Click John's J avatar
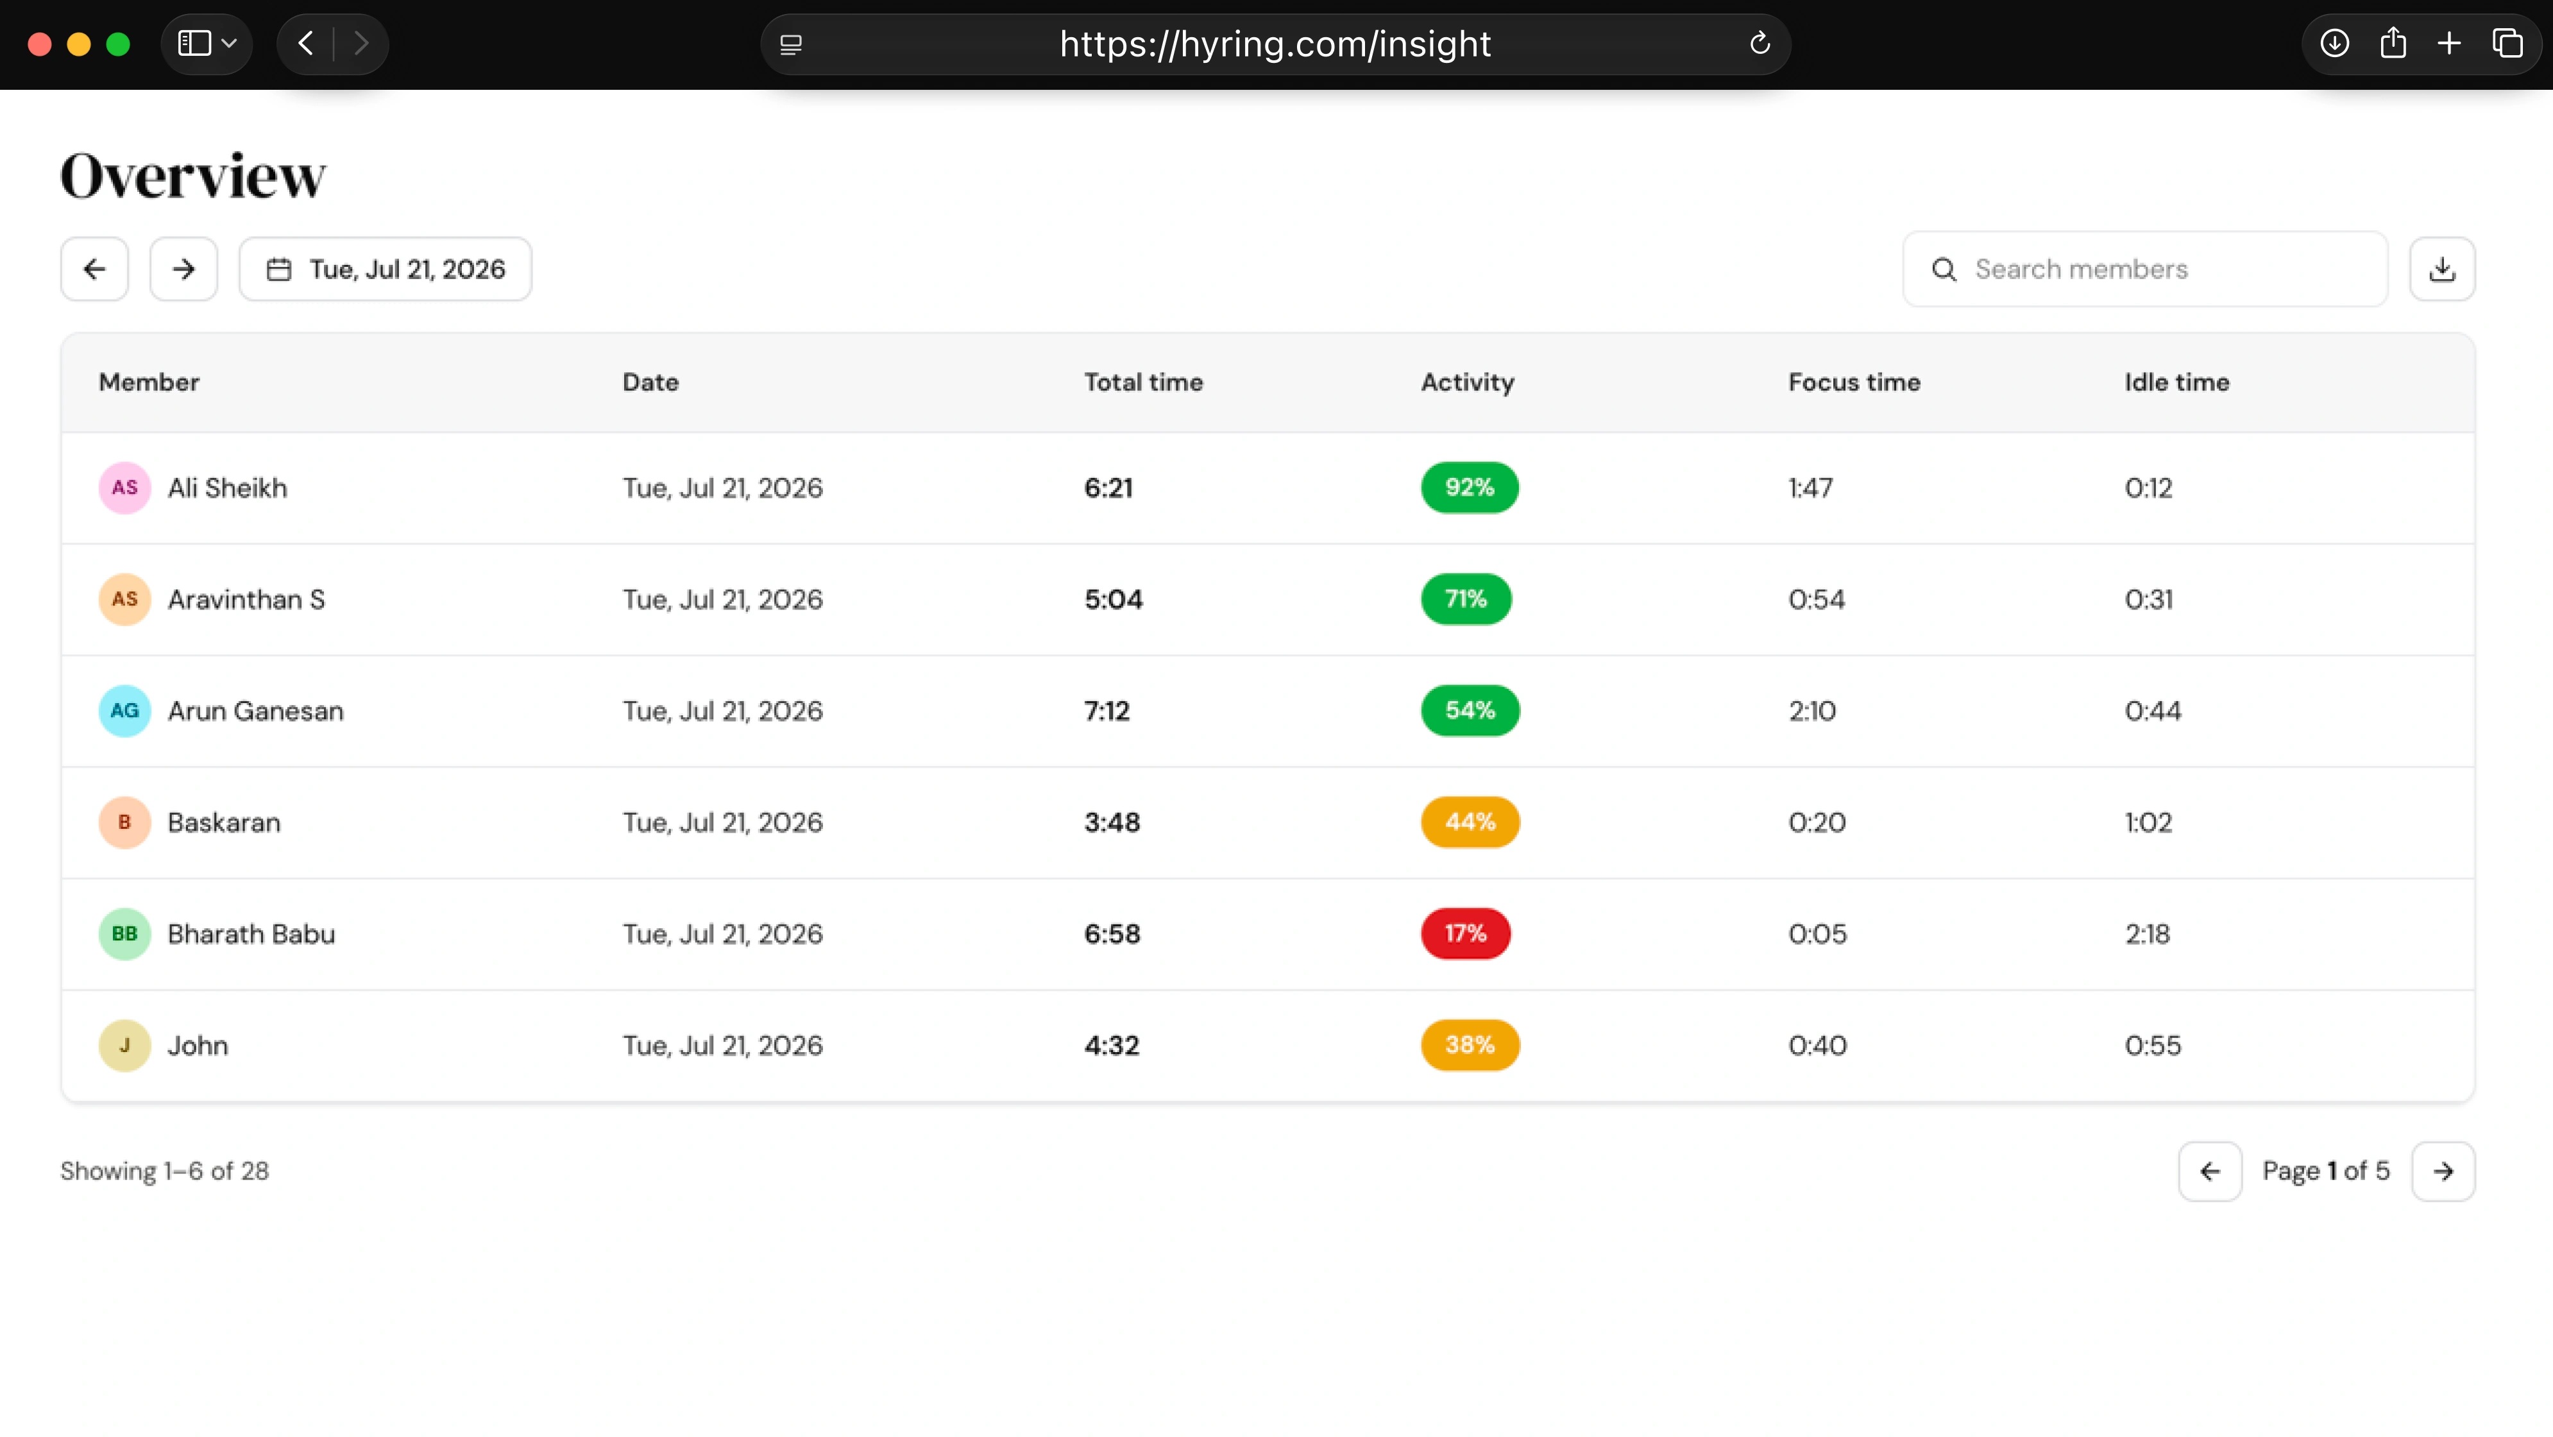Image resolution: width=2553 pixels, height=1437 pixels. coord(125,1046)
